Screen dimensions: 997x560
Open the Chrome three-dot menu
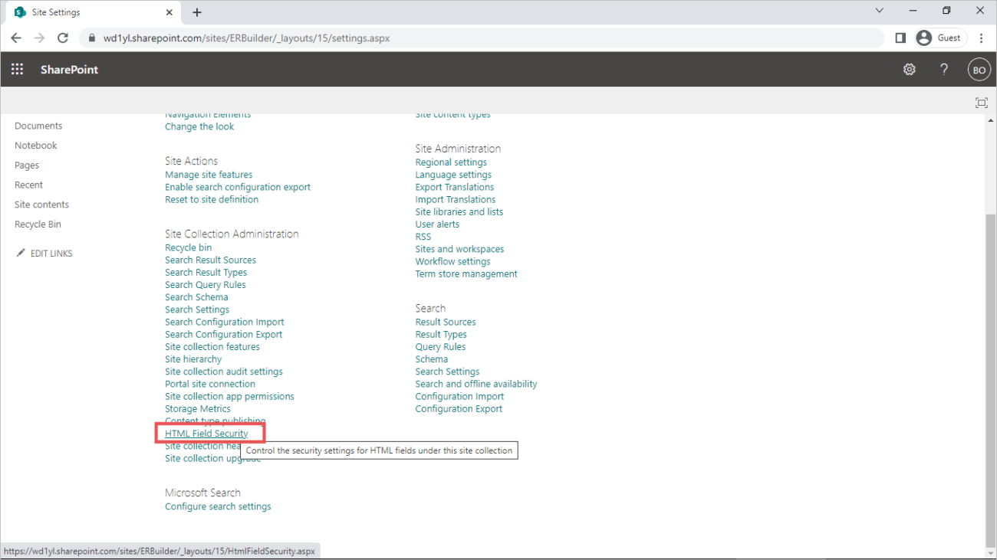tap(982, 37)
